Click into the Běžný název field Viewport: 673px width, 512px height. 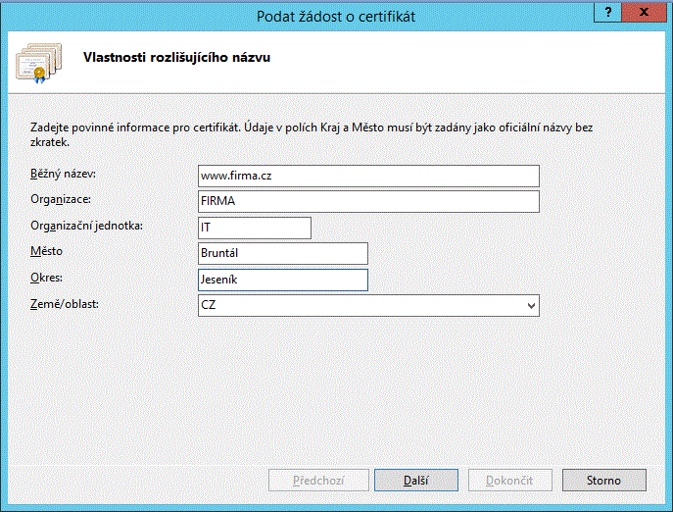click(x=368, y=176)
